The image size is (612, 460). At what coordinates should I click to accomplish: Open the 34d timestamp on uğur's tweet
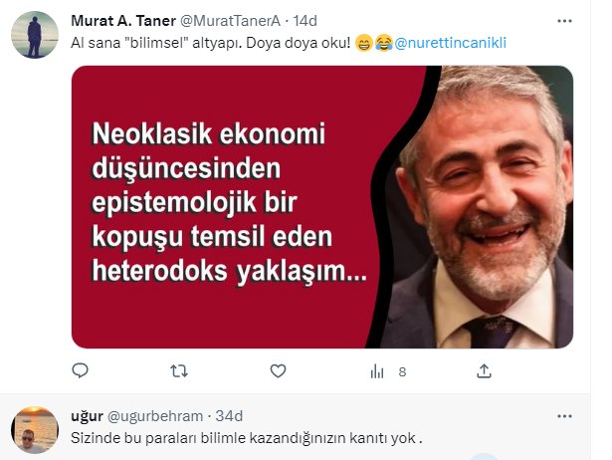tap(229, 416)
